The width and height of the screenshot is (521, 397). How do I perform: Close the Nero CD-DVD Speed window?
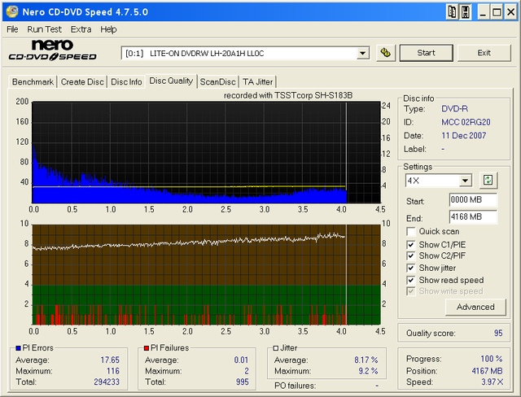510,12
